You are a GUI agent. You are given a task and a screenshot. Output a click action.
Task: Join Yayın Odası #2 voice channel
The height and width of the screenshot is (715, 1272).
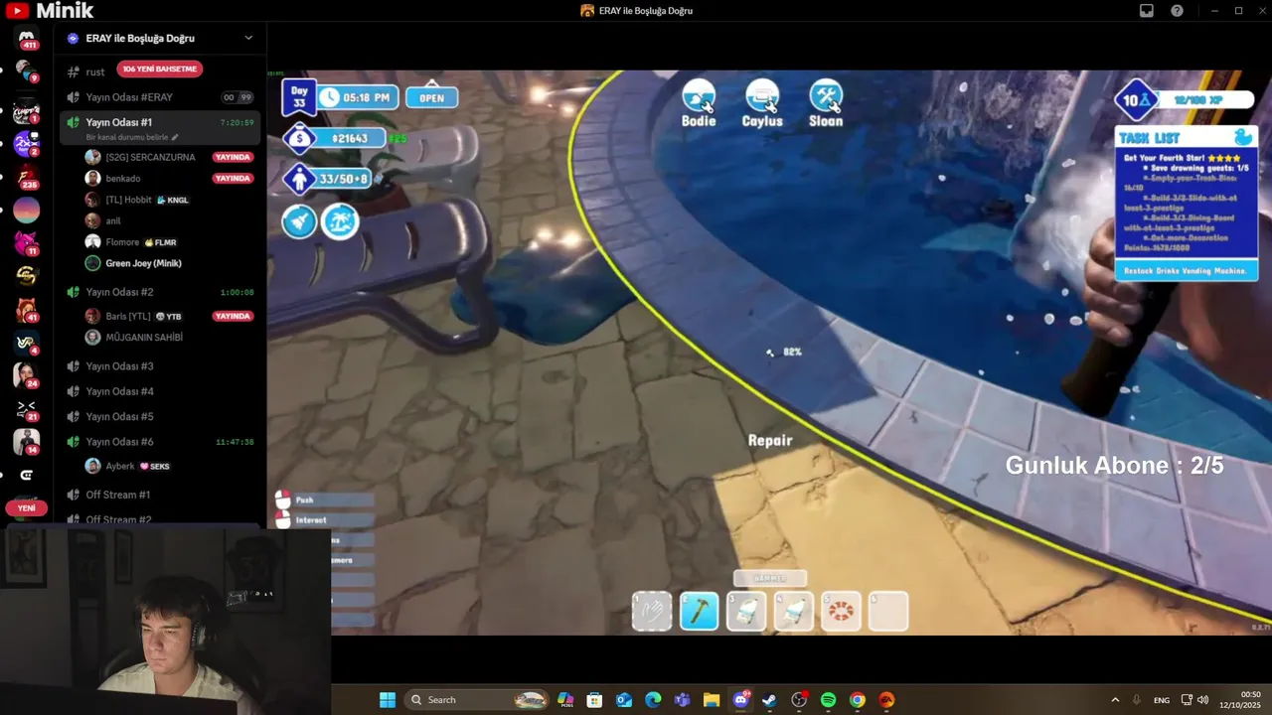(x=119, y=292)
